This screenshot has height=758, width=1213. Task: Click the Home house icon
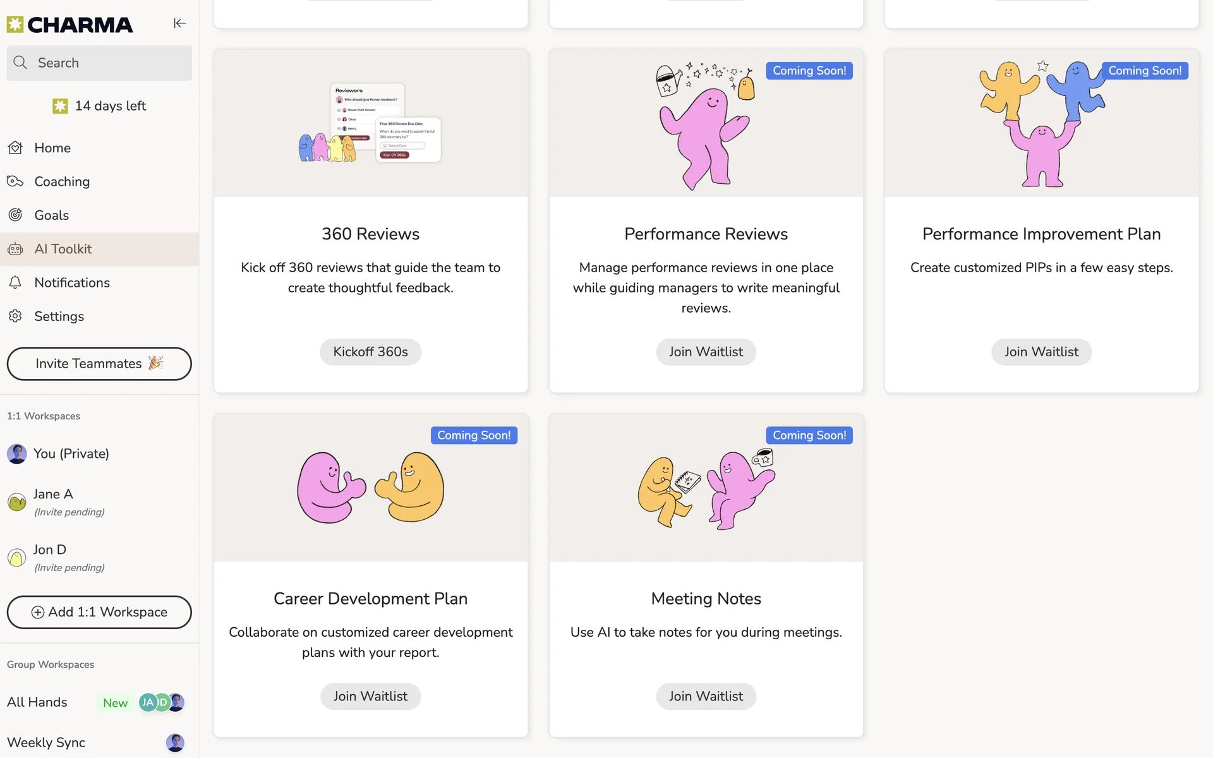15,148
